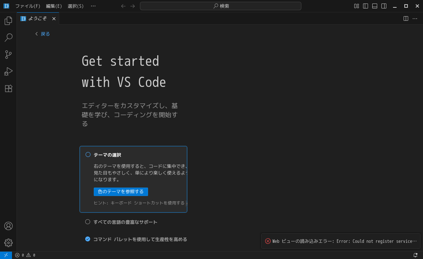
Task: Open the Accounts menu icon
Action: (8, 226)
